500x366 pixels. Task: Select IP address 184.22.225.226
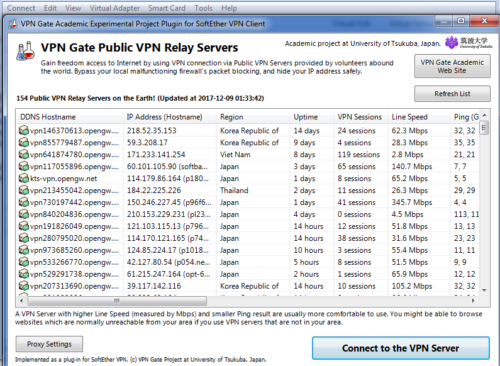pyautogui.click(x=154, y=191)
